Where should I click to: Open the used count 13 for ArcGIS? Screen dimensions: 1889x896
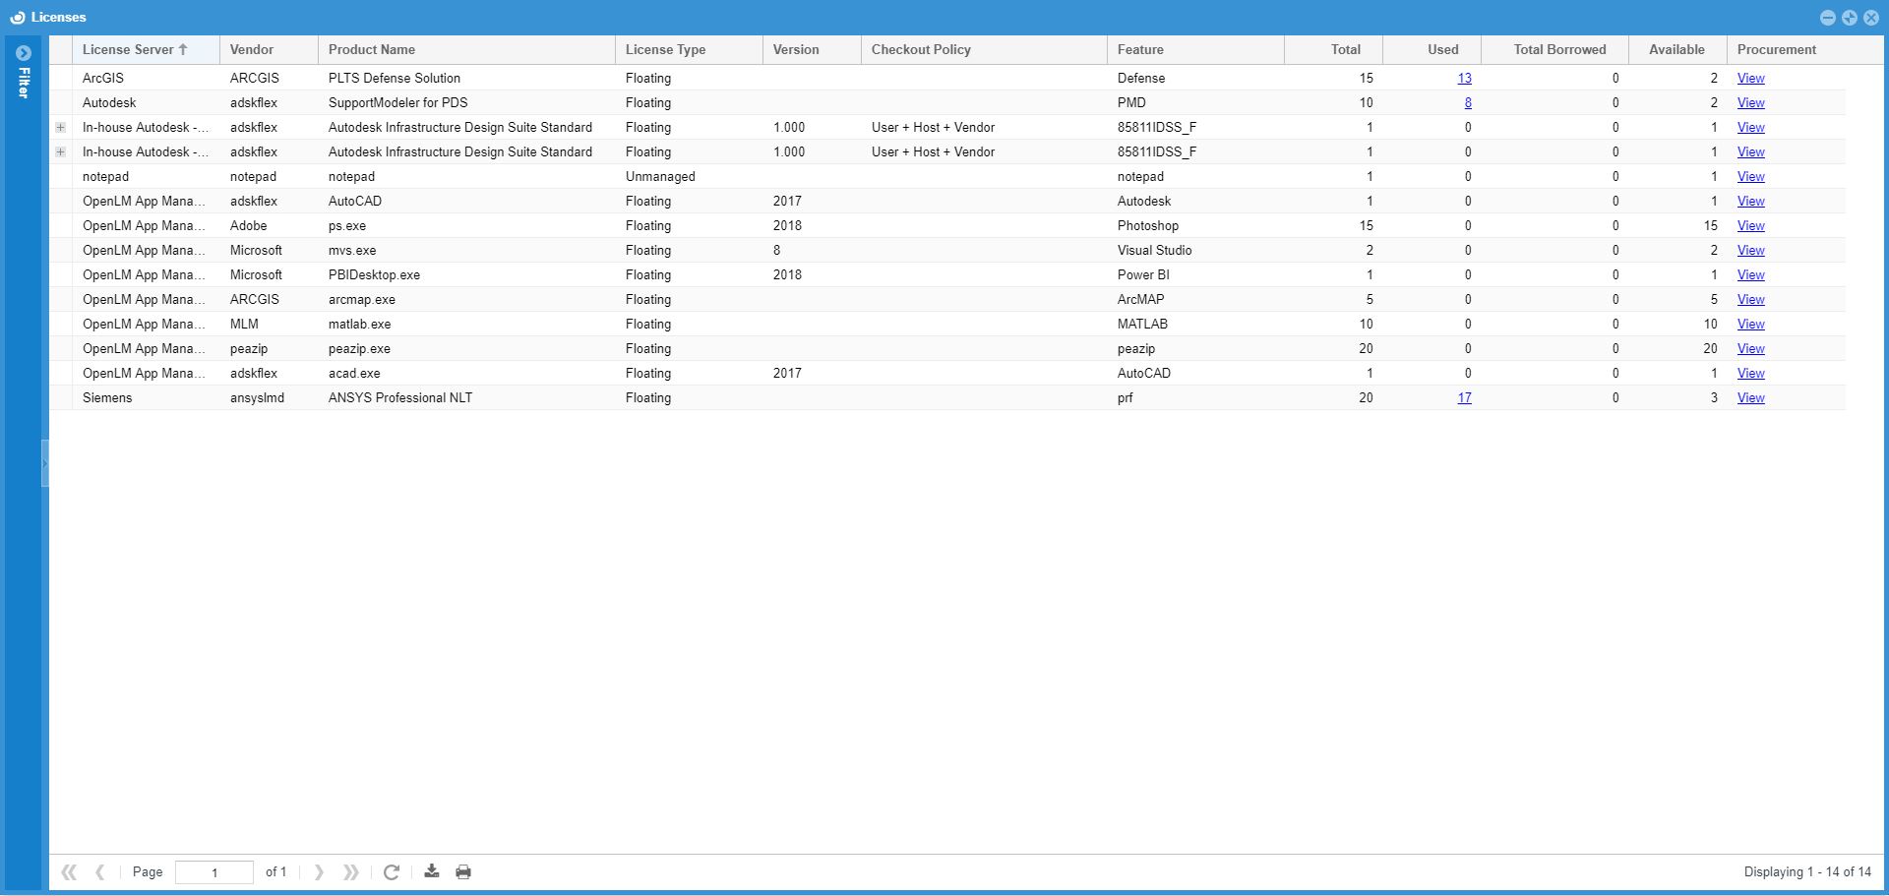coord(1464,79)
